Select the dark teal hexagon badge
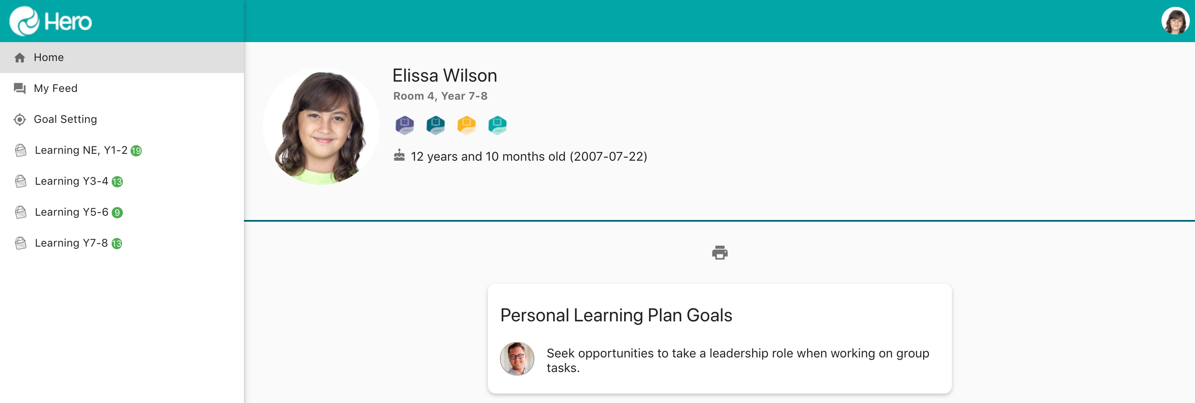 pyautogui.click(x=435, y=125)
